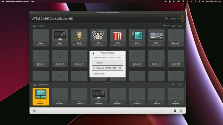Select the Camera 9 source tile
The height and width of the screenshot is (125, 223).
pyautogui.click(x=60, y=59)
